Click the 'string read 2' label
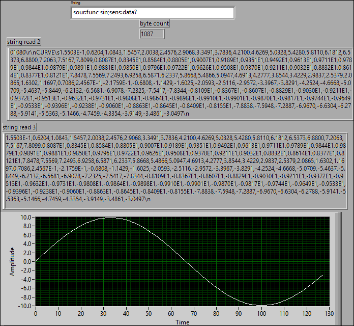The image size is (354, 326). pos(24,42)
